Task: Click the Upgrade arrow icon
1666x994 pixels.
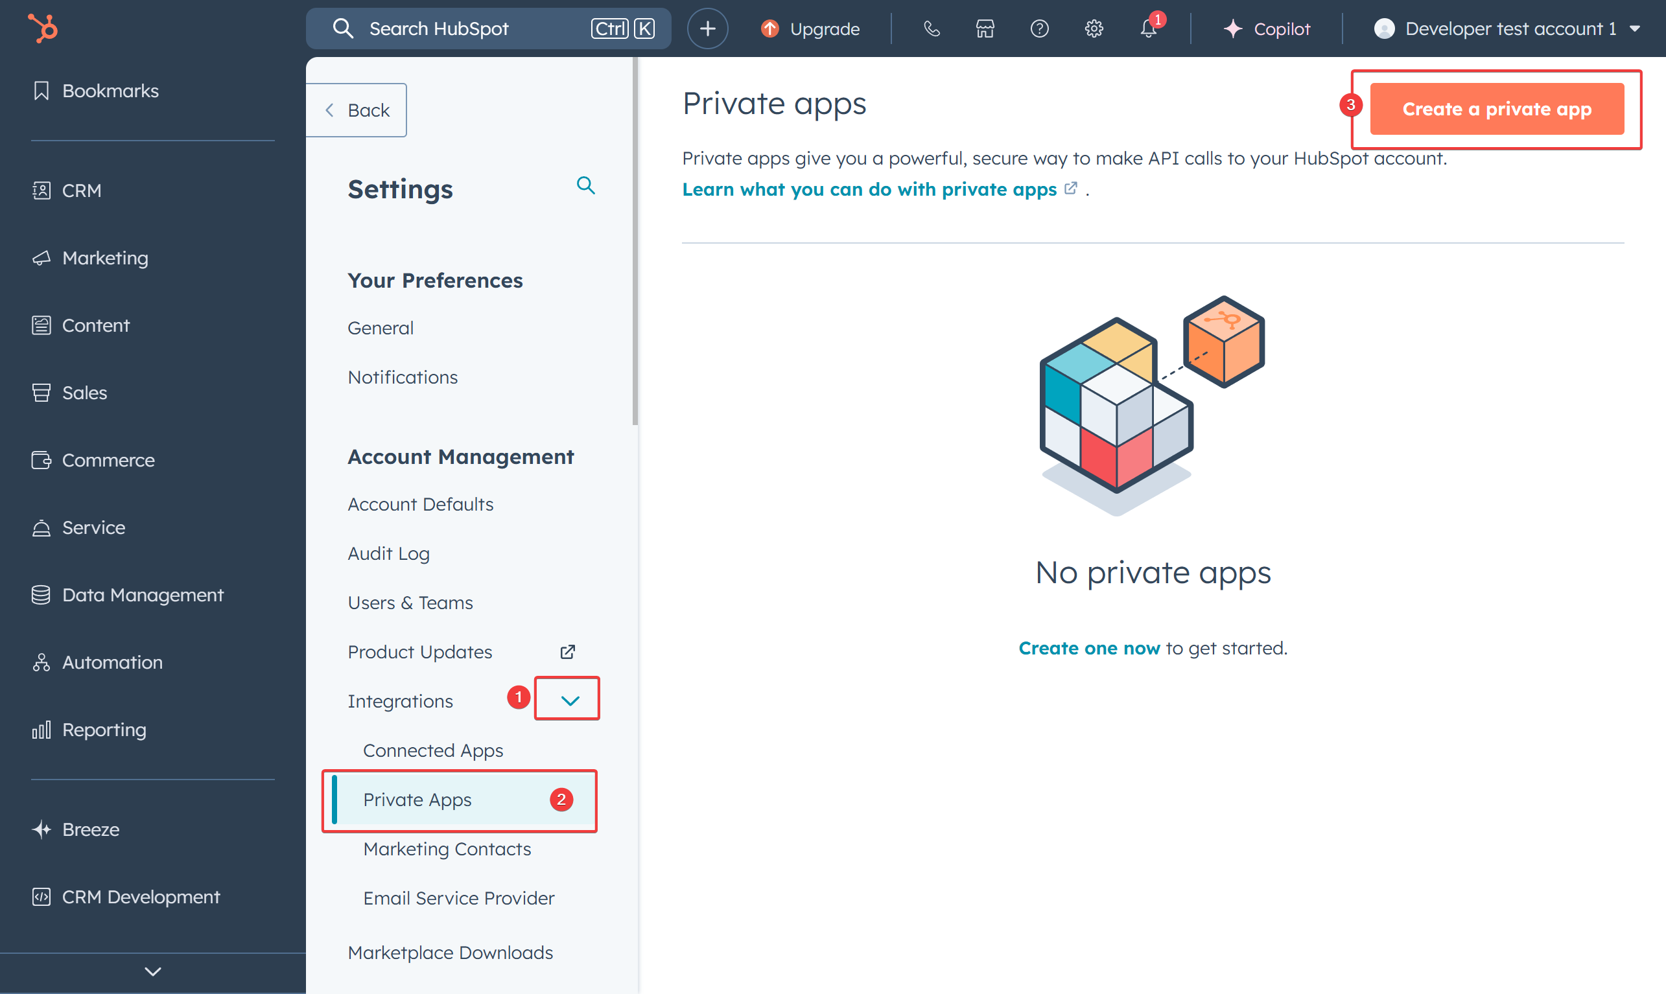Action: (x=769, y=29)
